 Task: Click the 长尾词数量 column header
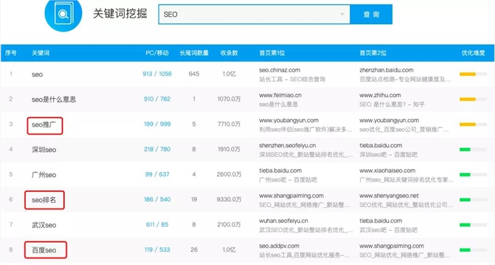[194, 53]
